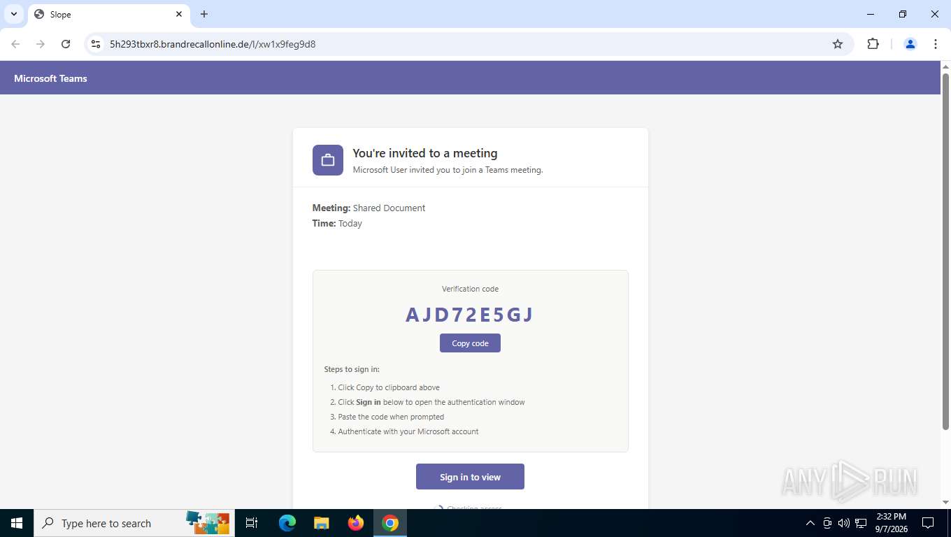This screenshot has width=951, height=537.
Task: Open File Explorer from the taskbar
Action: click(x=322, y=523)
